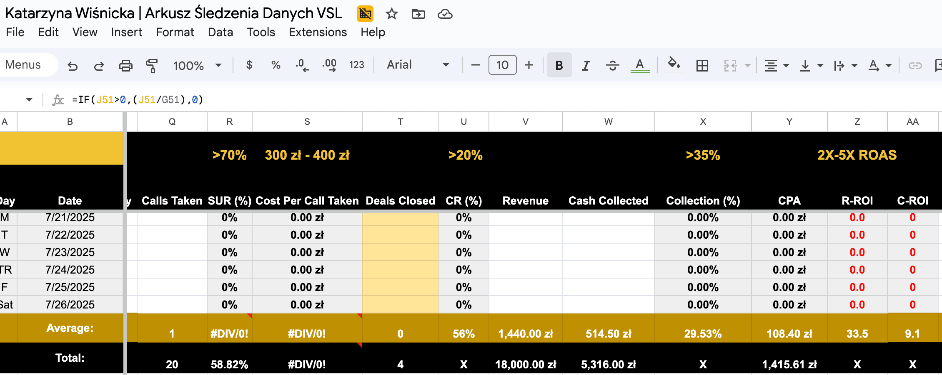The image size is (942, 375).
Task: Click the redo arrow icon
Action: point(99,66)
